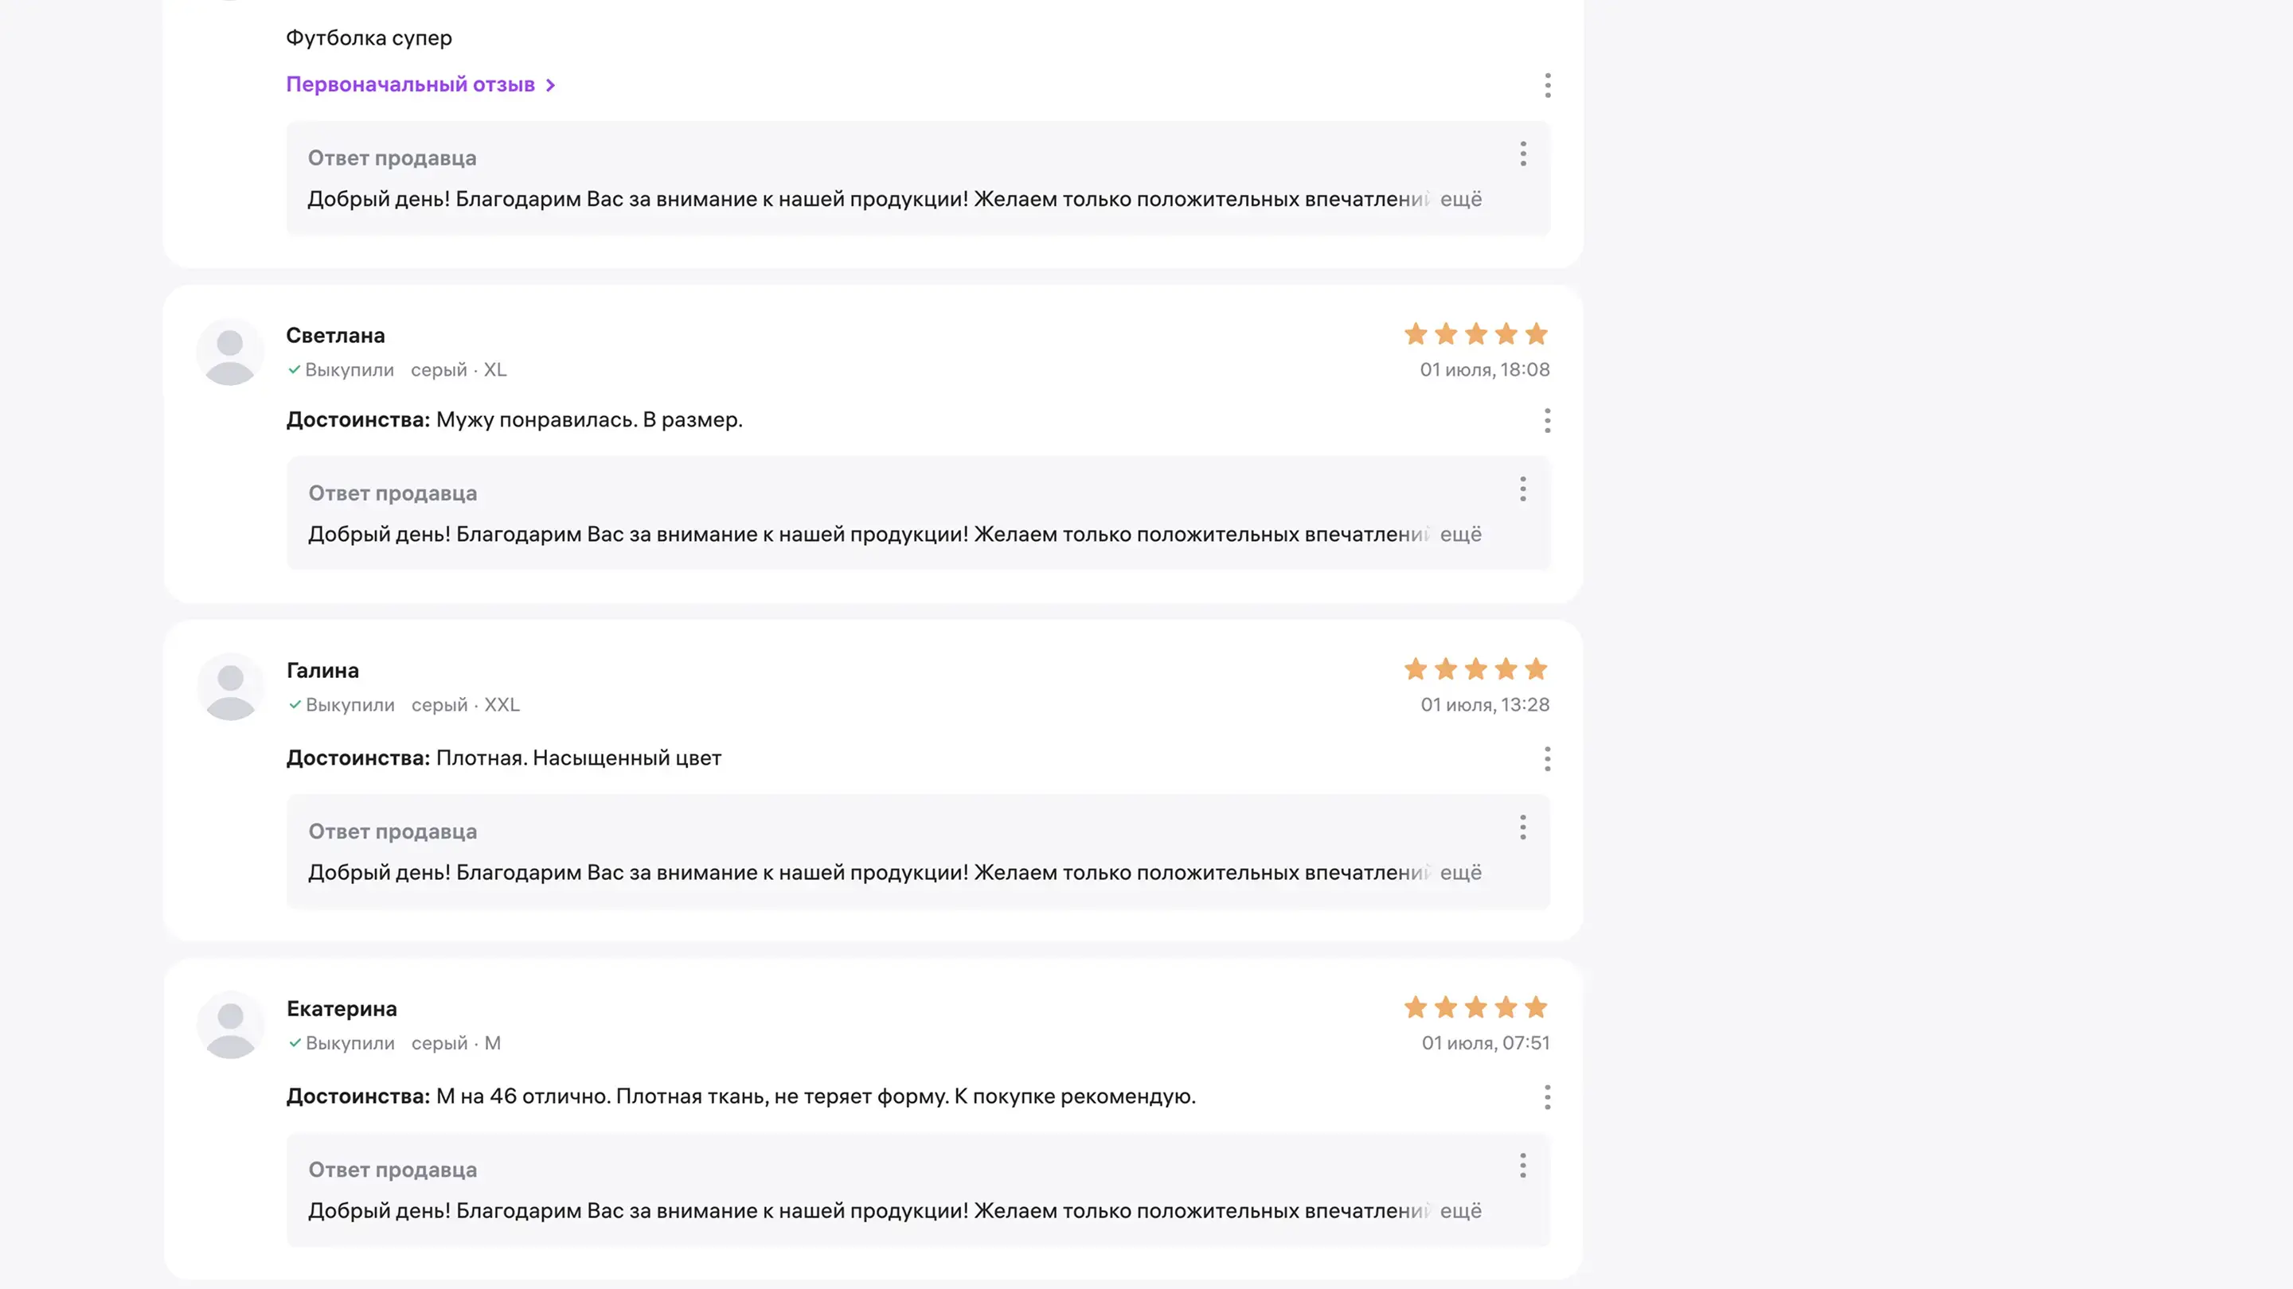Open options menu for Светлана's review

pos(1547,420)
